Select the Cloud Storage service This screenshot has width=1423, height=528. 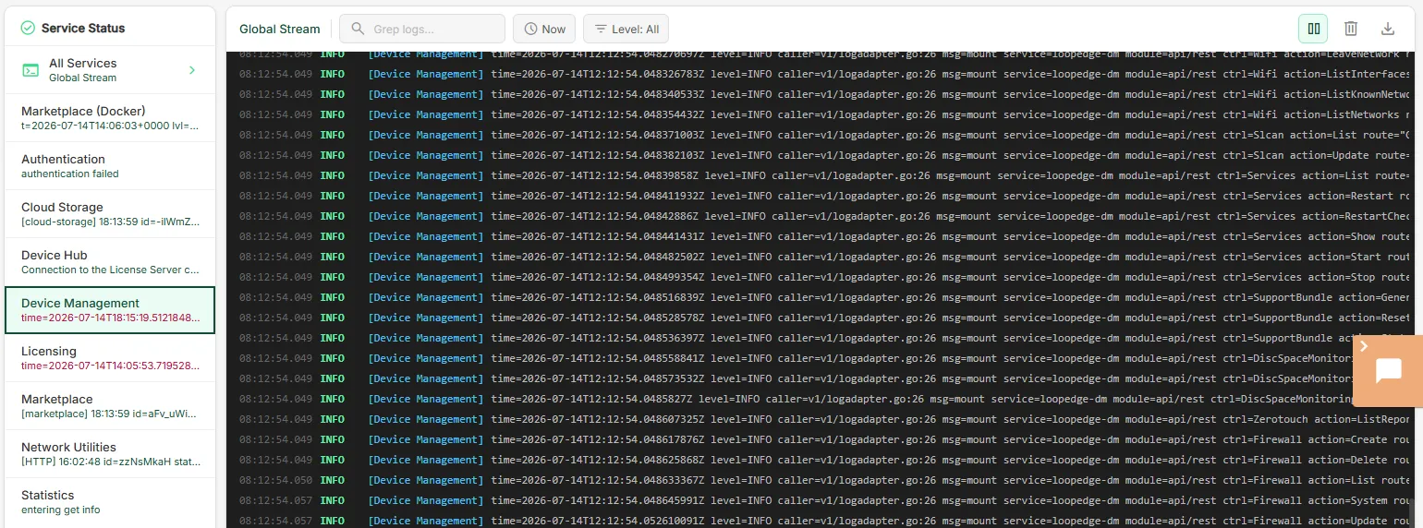[x=110, y=214]
